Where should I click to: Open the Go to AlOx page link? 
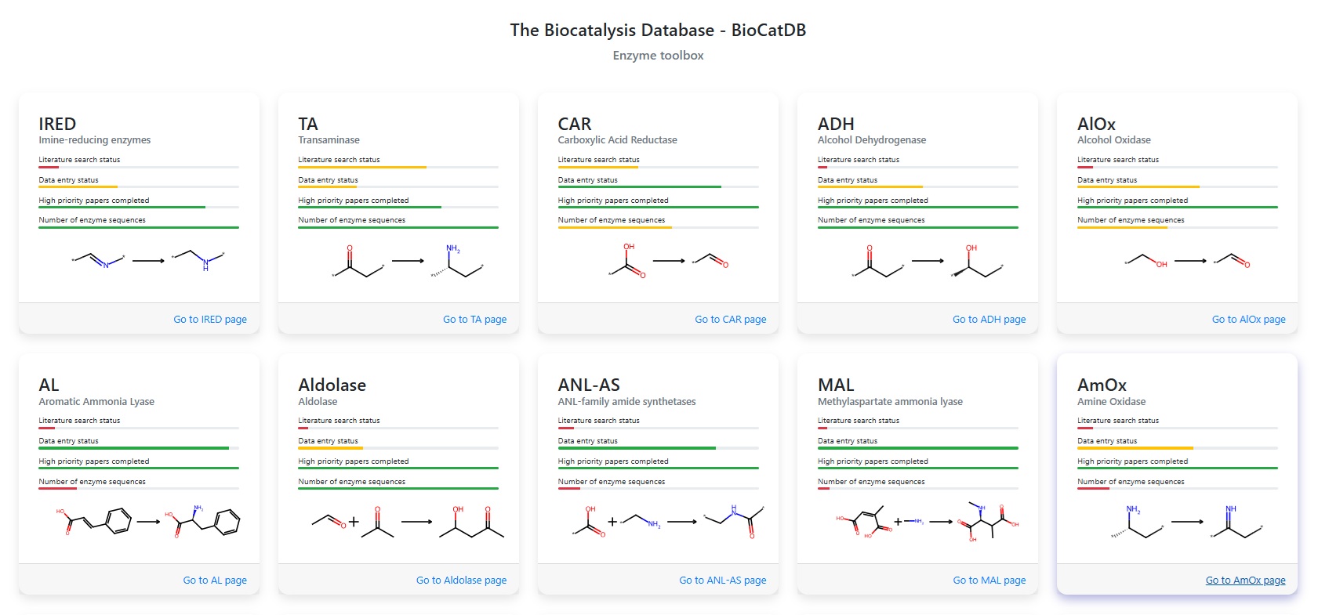[x=1248, y=320]
